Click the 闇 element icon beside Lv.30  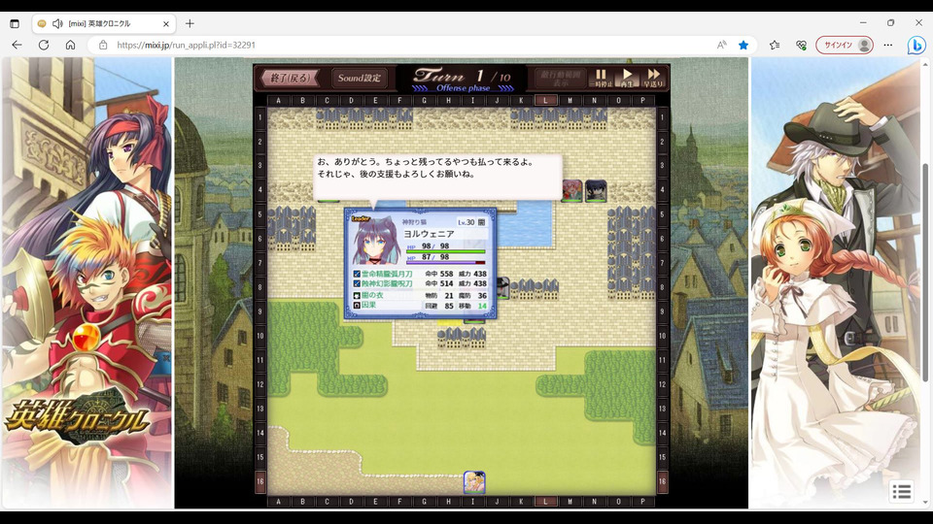(482, 222)
